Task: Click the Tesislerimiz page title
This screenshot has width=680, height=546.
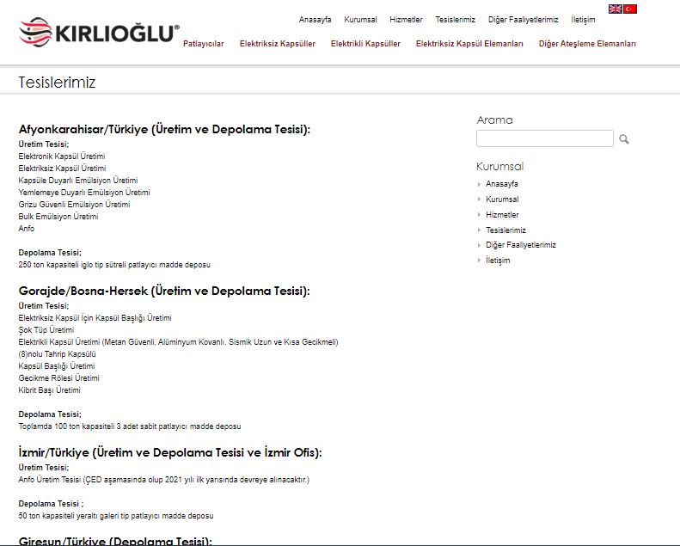Action: (57, 83)
